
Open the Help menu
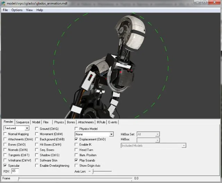(40, 10)
